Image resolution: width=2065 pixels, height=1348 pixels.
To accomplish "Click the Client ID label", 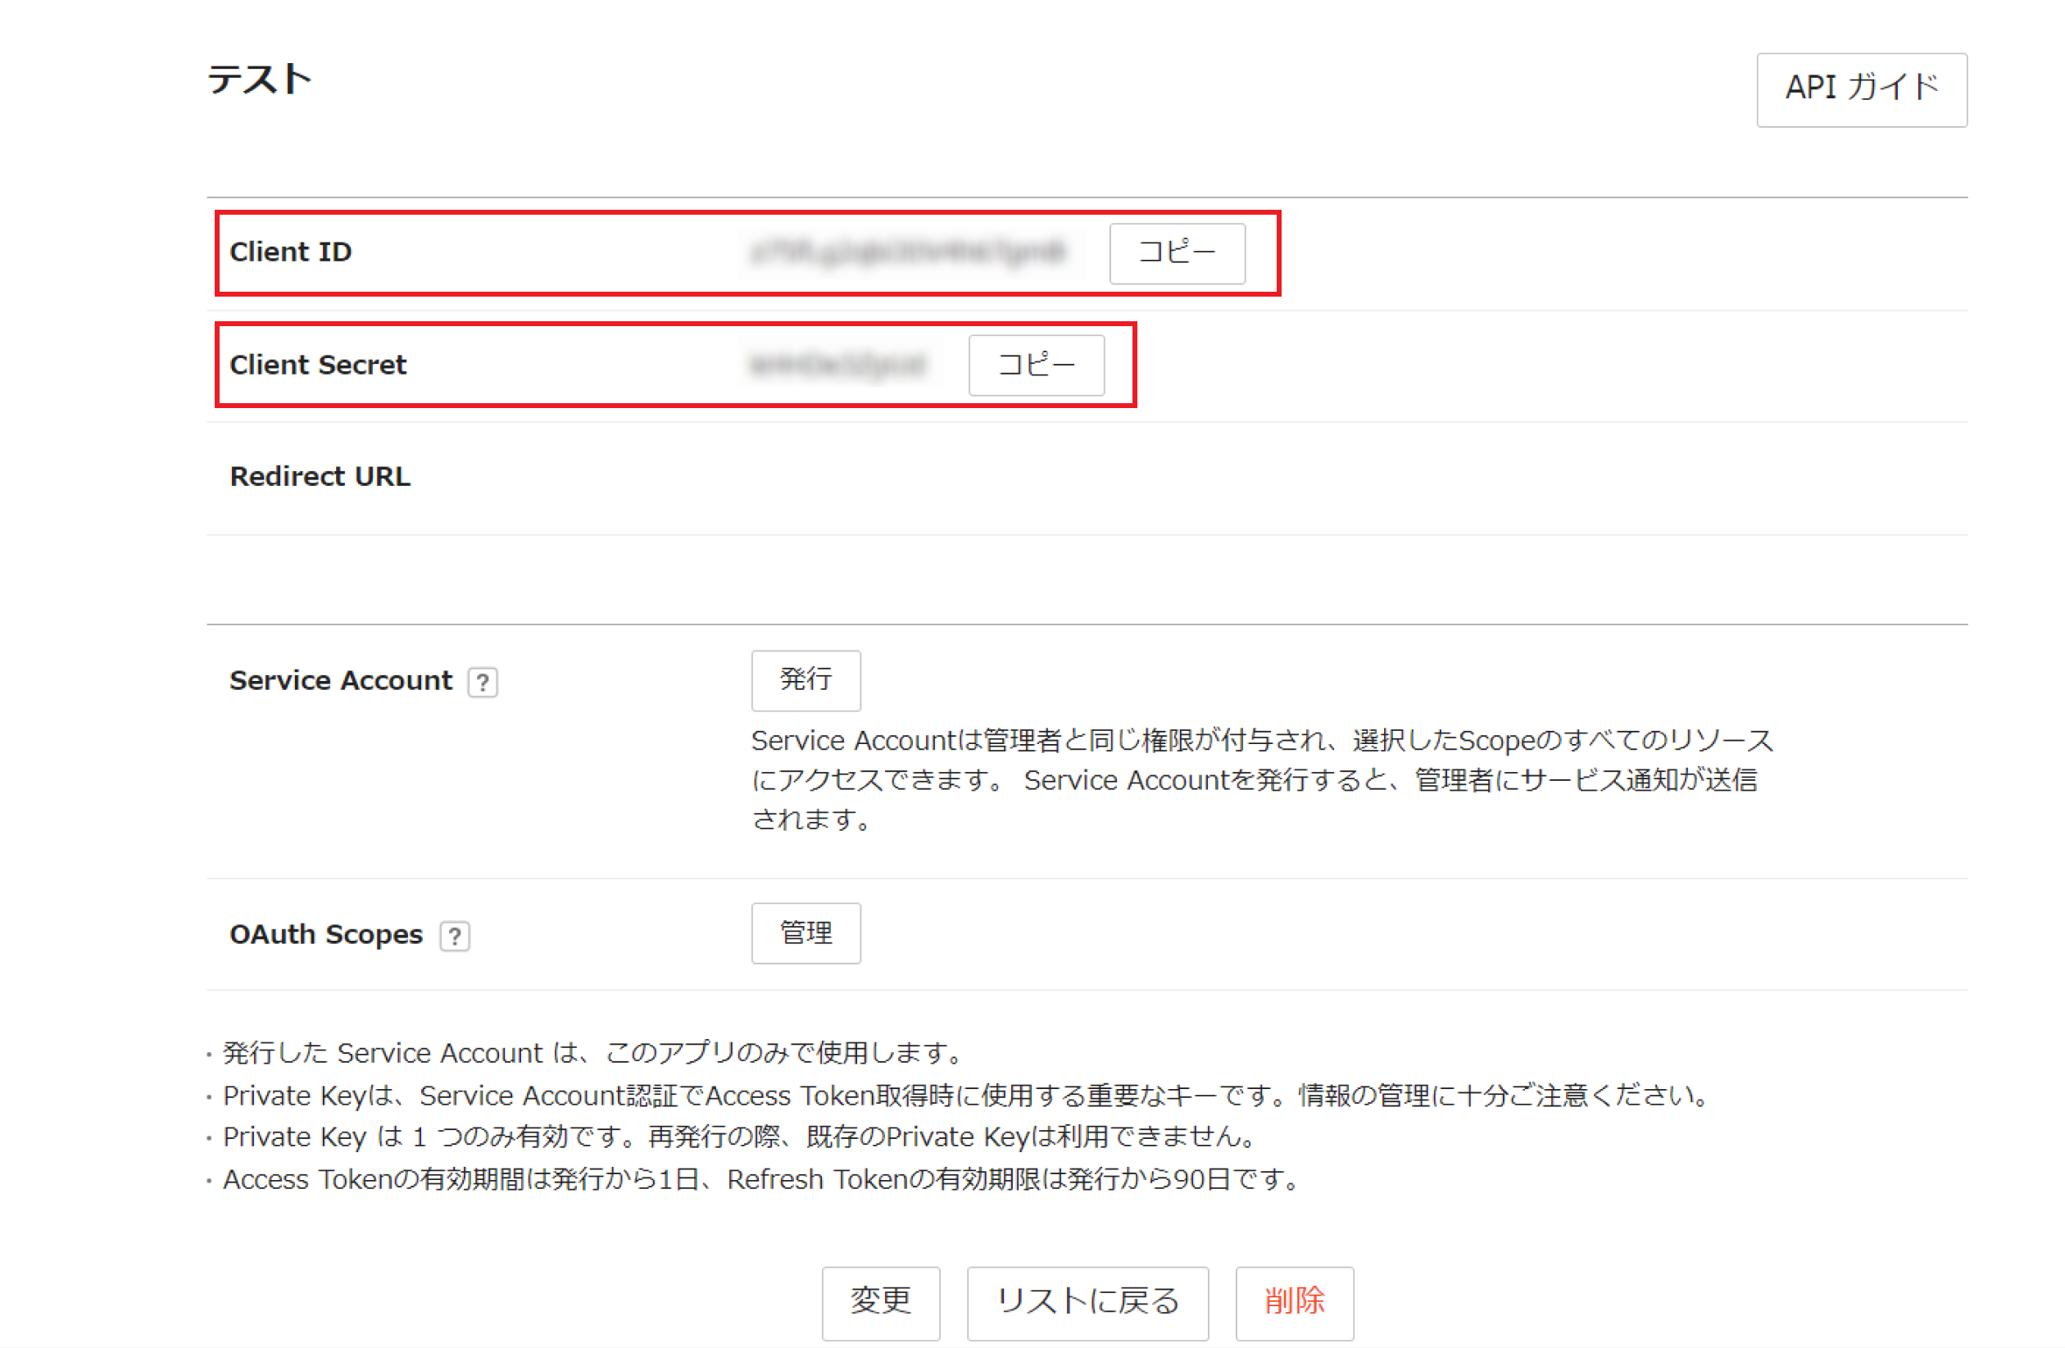I will (x=290, y=252).
